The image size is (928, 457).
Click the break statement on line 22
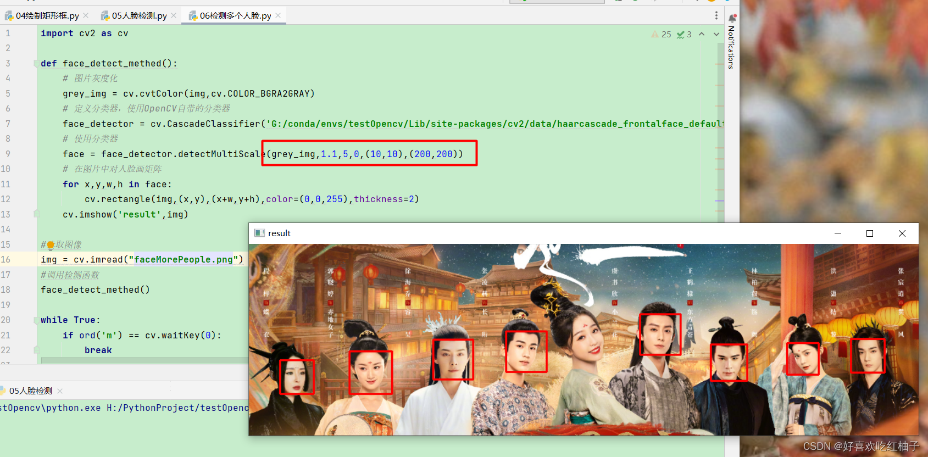click(x=98, y=350)
